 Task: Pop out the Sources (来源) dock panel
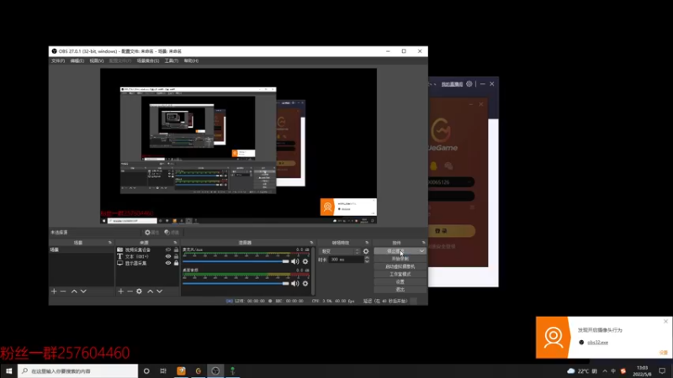point(175,243)
